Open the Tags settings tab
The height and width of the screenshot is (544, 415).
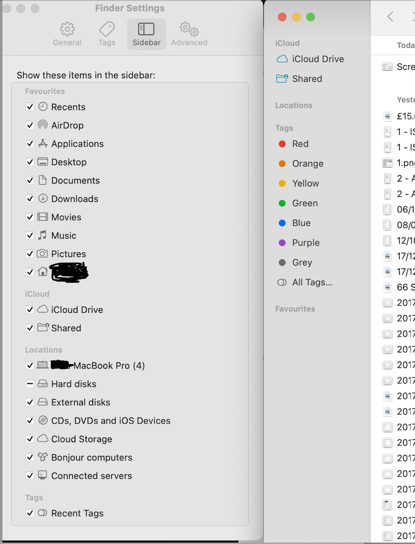pyautogui.click(x=107, y=34)
